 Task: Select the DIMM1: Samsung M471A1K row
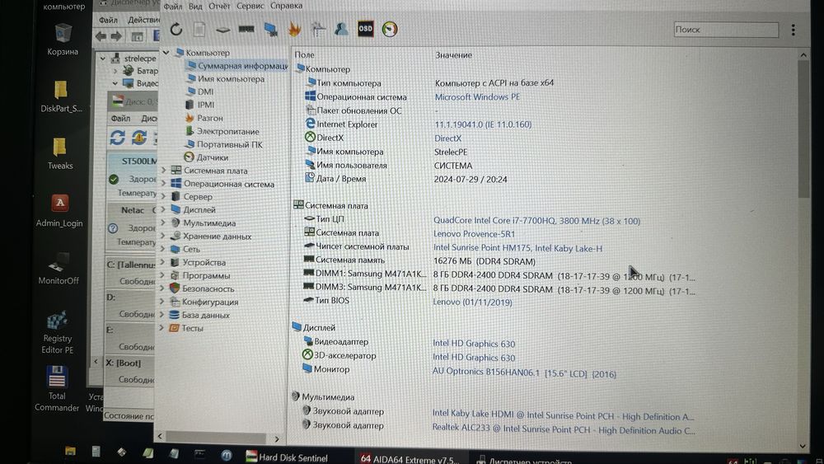click(x=499, y=274)
